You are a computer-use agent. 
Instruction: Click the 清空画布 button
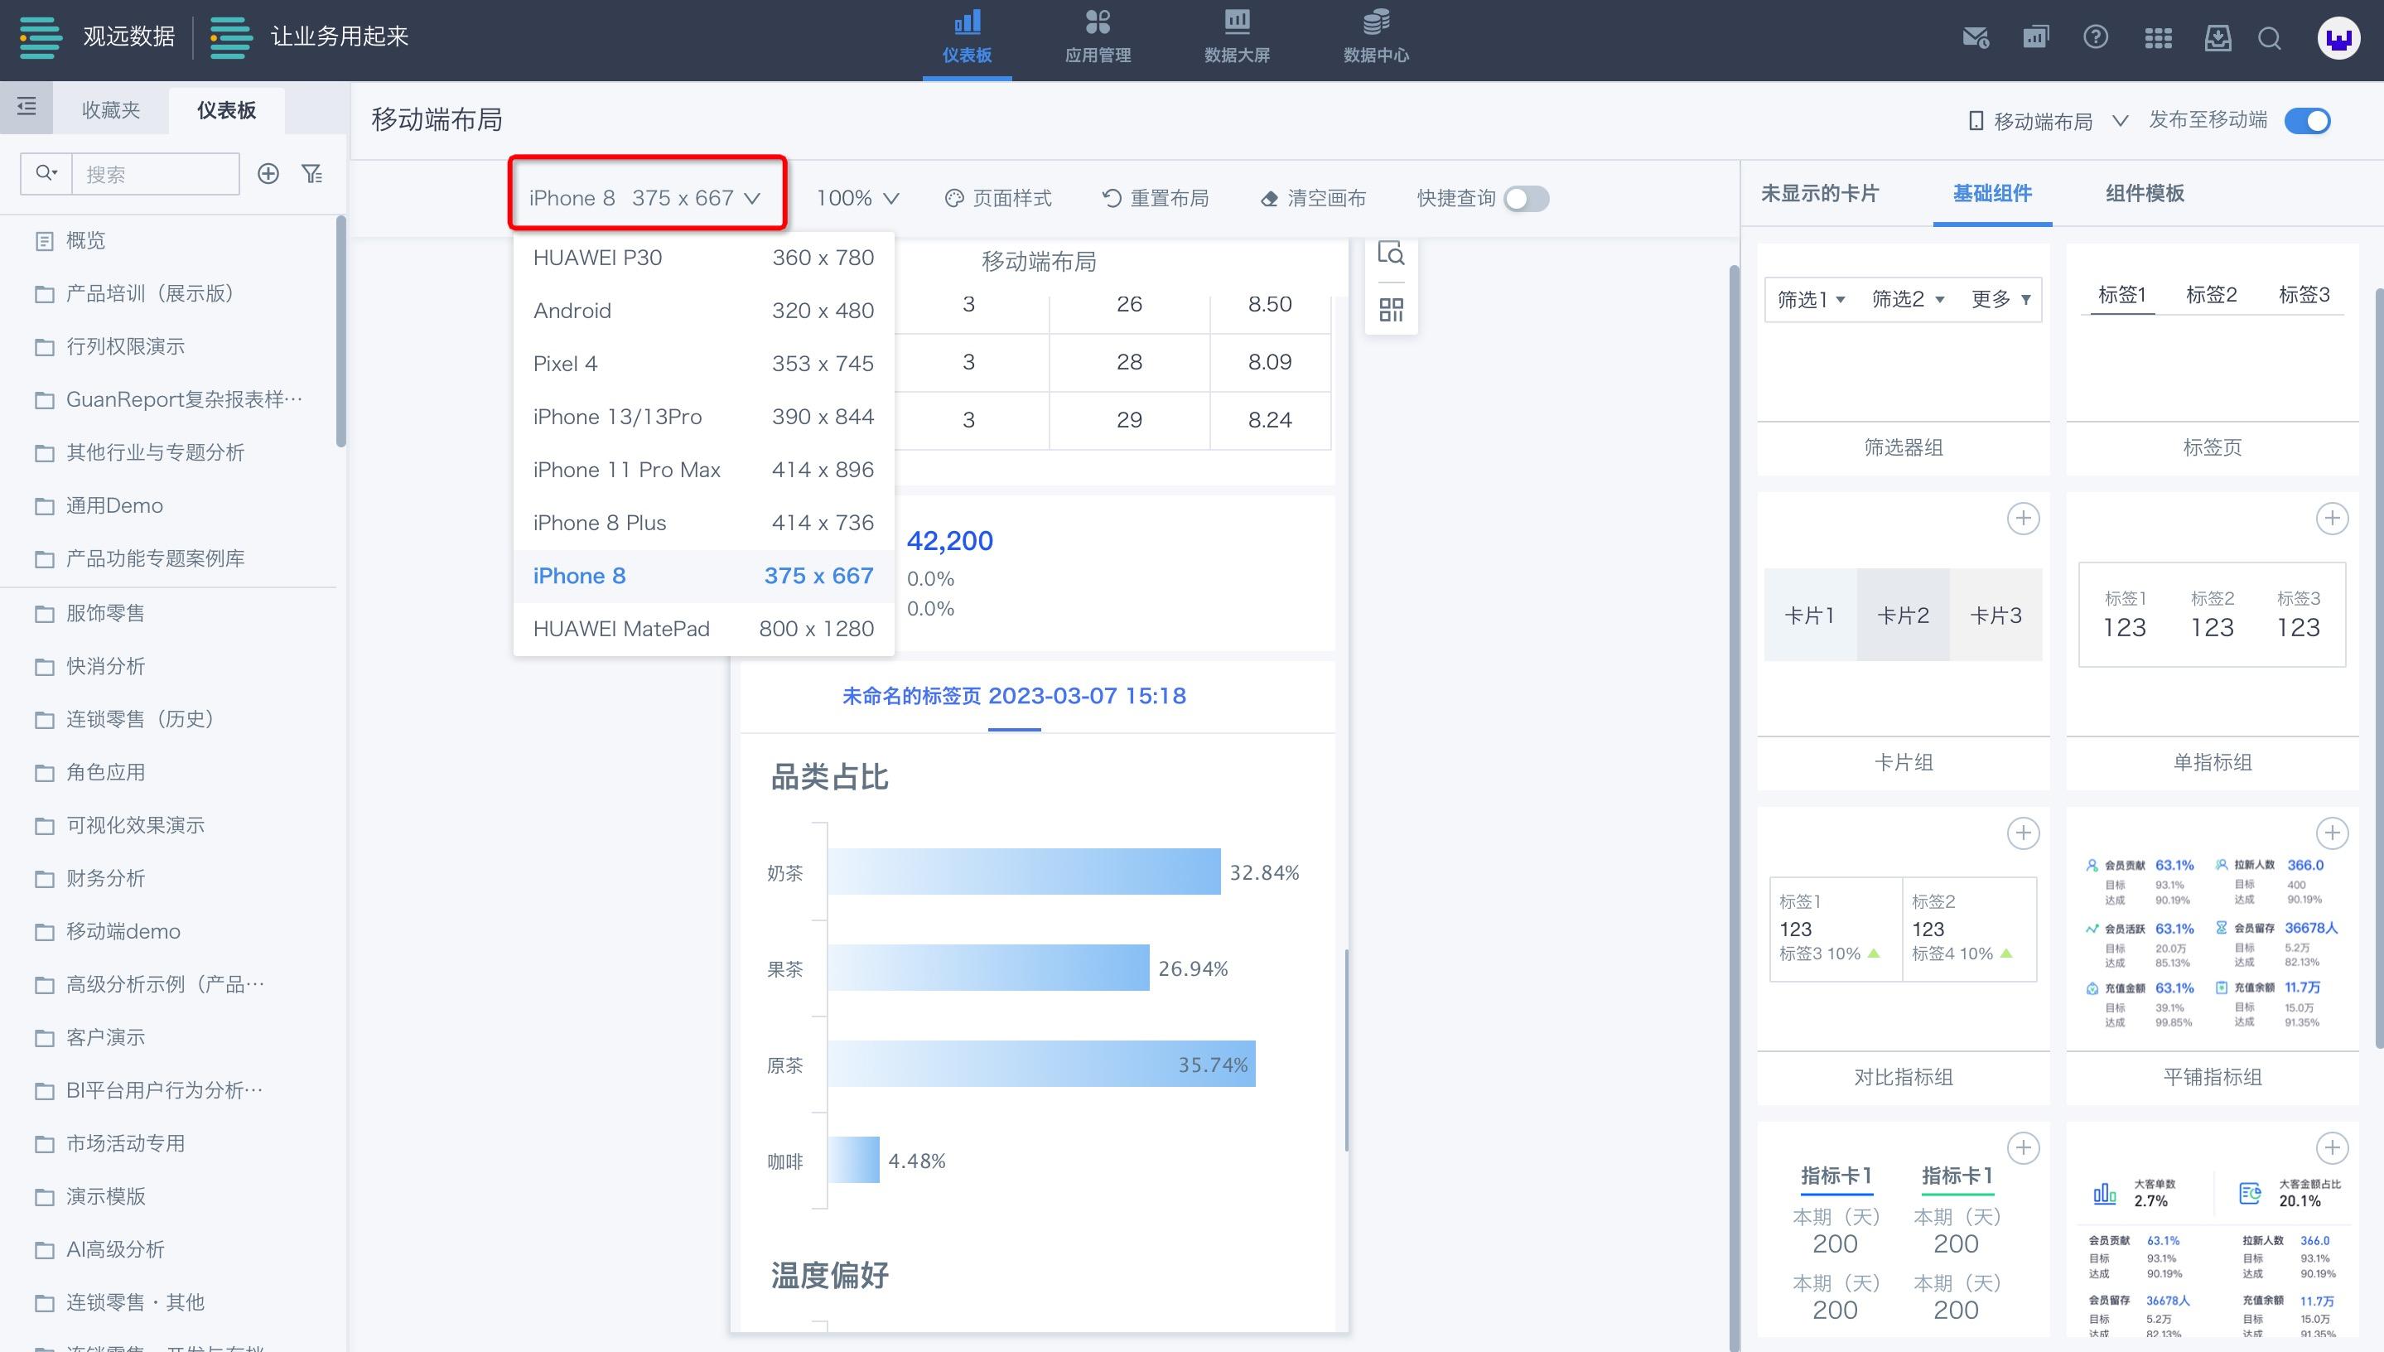[1313, 198]
